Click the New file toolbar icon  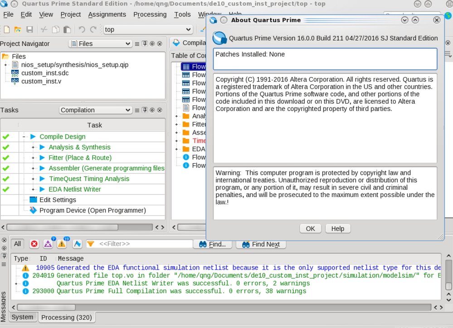click(7, 29)
